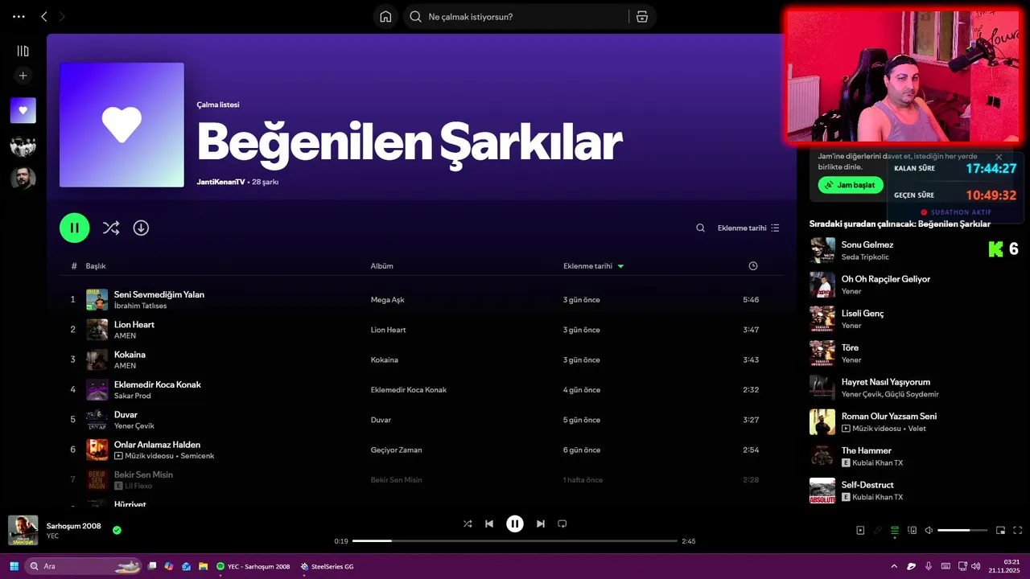Open the bearded man artist in sidebar
Image resolution: width=1030 pixels, height=579 pixels.
tap(23, 178)
